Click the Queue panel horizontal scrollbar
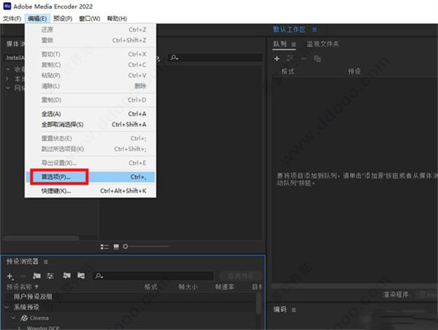438x330 pixels. click(x=355, y=286)
